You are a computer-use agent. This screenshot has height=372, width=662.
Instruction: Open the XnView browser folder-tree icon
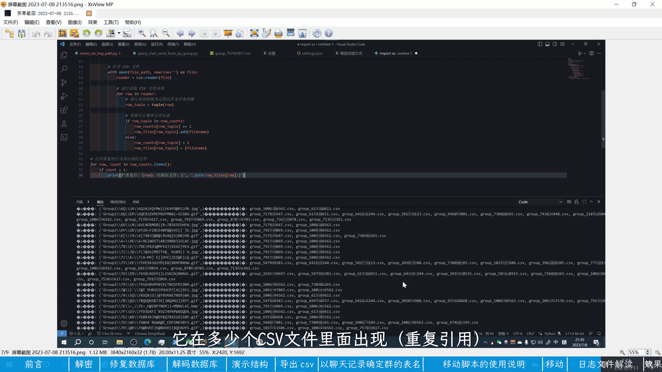tap(10, 33)
